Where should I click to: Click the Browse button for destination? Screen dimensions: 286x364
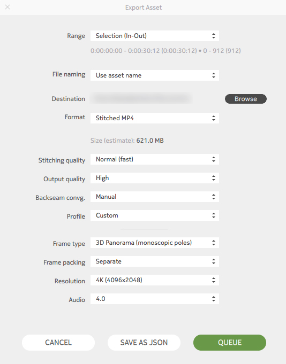tap(245, 99)
